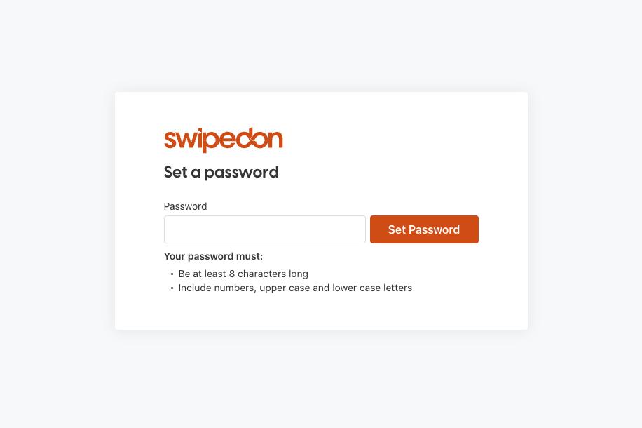Select the Password field label
The image size is (642, 428).
coord(185,206)
